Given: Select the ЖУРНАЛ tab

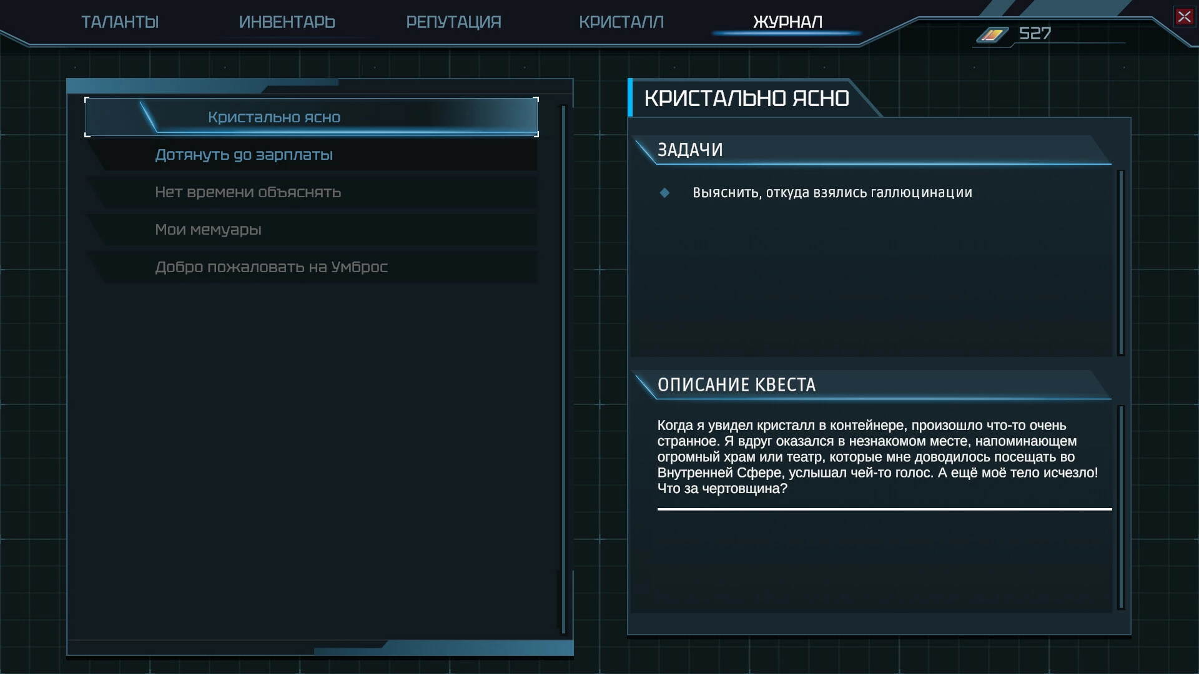Looking at the screenshot, I should (x=787, y=22).
